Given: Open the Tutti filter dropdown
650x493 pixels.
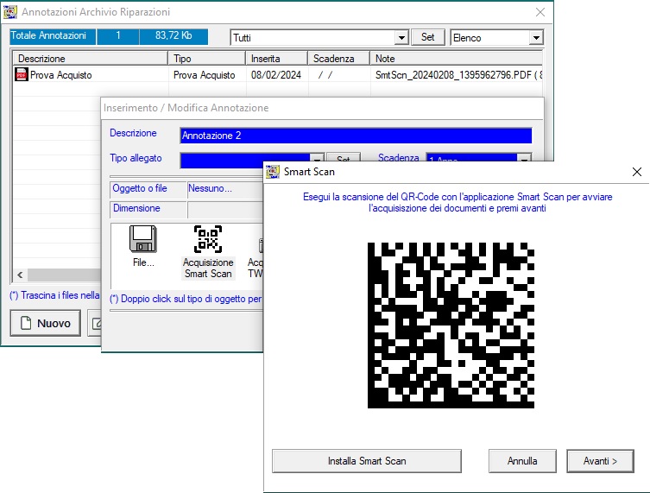Looking at the screenshot, I should tap(401, 38).
